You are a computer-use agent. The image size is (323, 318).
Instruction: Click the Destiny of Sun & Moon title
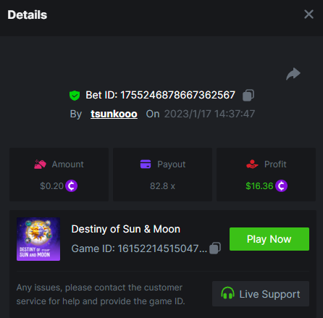[x=126, y=229]
